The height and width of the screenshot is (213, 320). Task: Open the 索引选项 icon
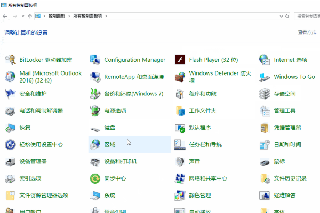tap(10, 178)
